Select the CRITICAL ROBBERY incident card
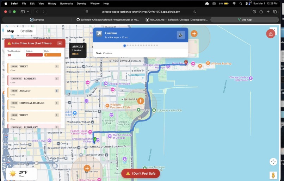 (35, 80)
